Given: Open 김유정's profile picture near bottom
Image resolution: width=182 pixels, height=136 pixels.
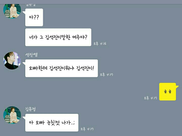Looking at the screenshot, I should [12, 115].
